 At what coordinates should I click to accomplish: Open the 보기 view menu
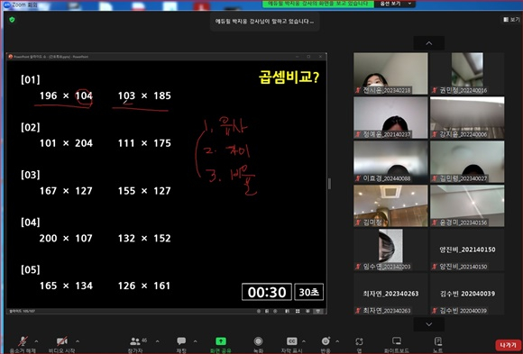click(511, 20)
